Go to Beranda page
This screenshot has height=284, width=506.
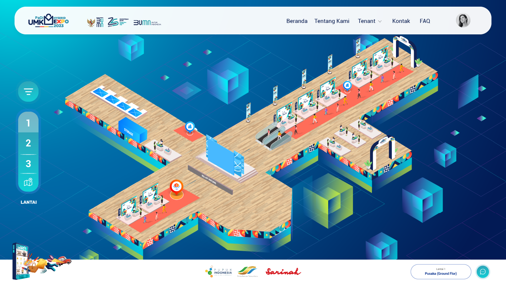pyautogui.click(x=297, y=21)
